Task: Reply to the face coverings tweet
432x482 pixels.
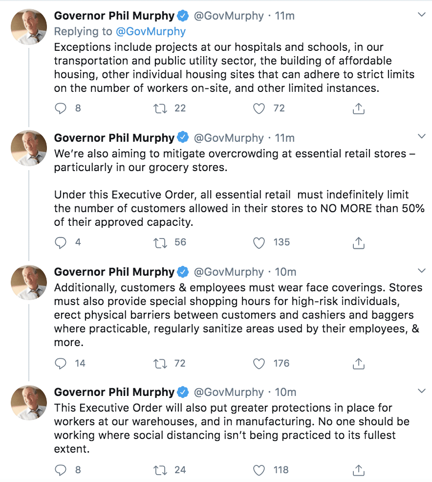Action: click(60, 364)
